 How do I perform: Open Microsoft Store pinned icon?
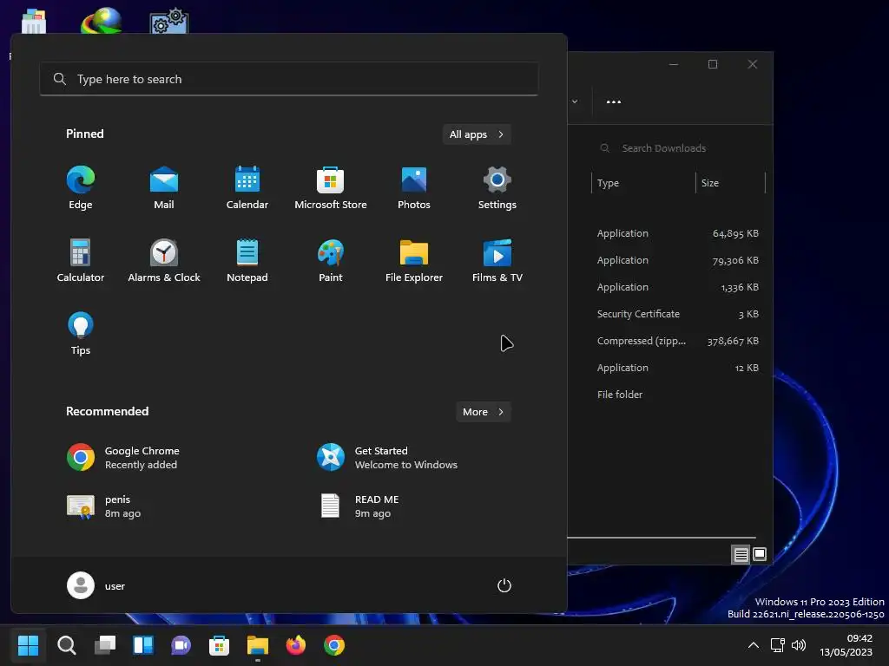tap(331, 188)
